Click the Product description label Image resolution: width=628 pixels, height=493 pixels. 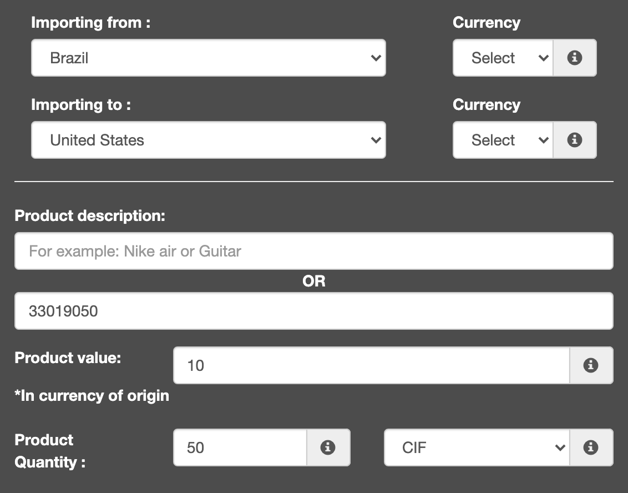90,216
